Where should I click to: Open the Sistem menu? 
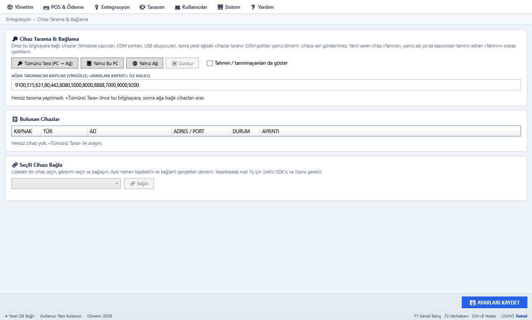[229, 7]
